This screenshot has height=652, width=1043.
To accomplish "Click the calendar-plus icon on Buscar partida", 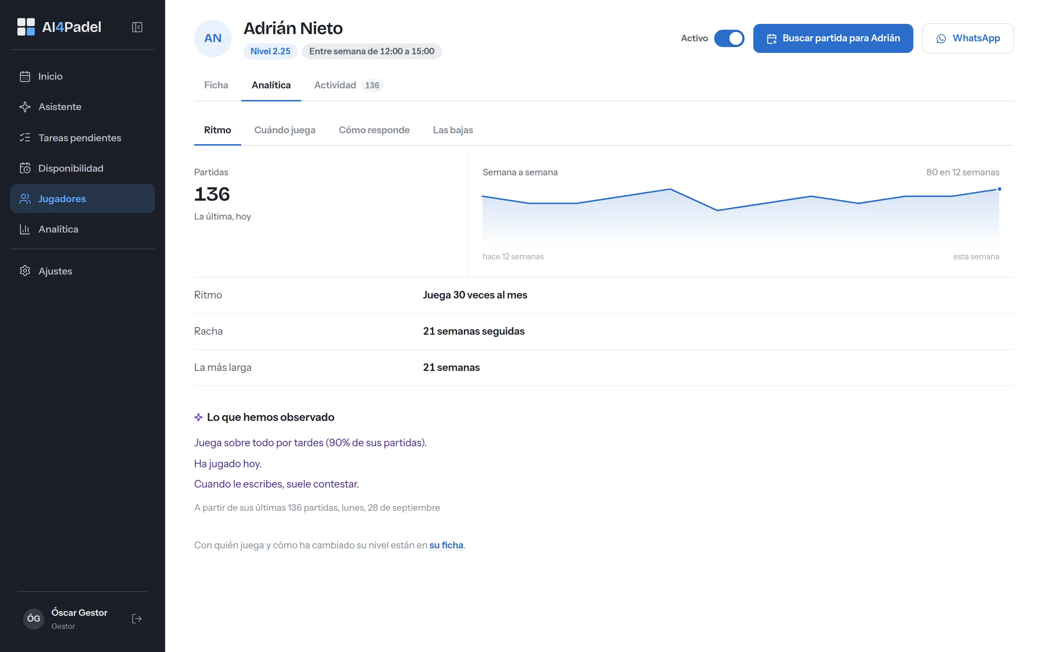I will [x=771, y=39].
